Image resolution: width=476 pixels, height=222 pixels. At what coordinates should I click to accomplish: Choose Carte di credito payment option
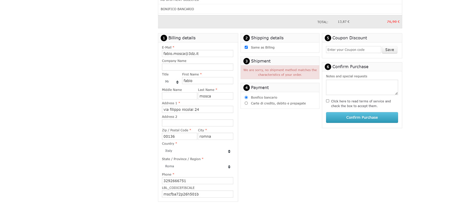pos(246,103)
